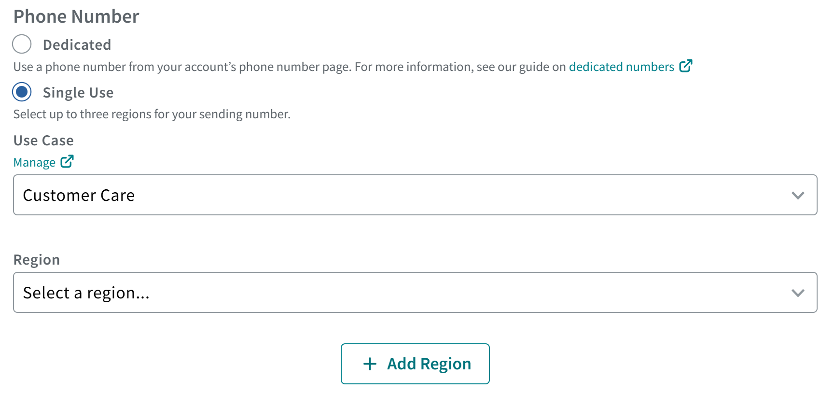Click the chevron on the Region dropdown
The width and height of the screenshot is (834, 394).
798,292
